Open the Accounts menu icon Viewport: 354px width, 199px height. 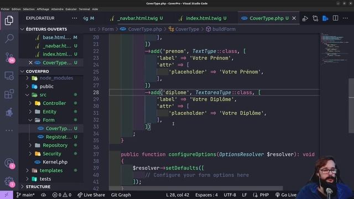[x=9, y=164]
